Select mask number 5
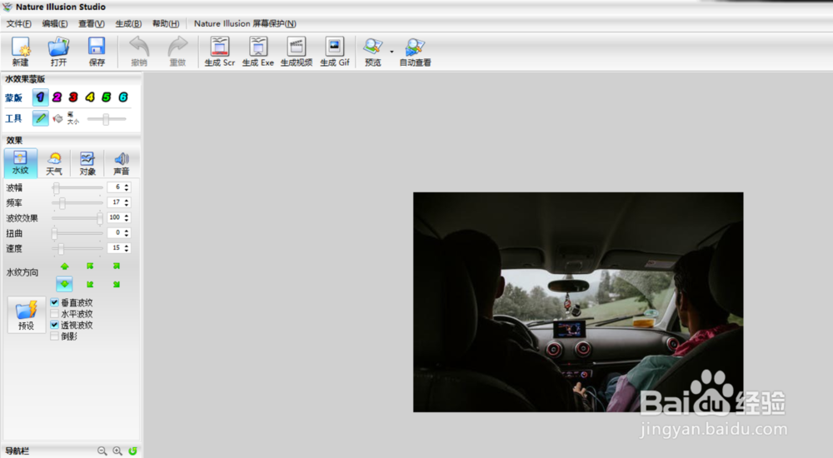This screenshot has height=458, width=833. point(107,97)
